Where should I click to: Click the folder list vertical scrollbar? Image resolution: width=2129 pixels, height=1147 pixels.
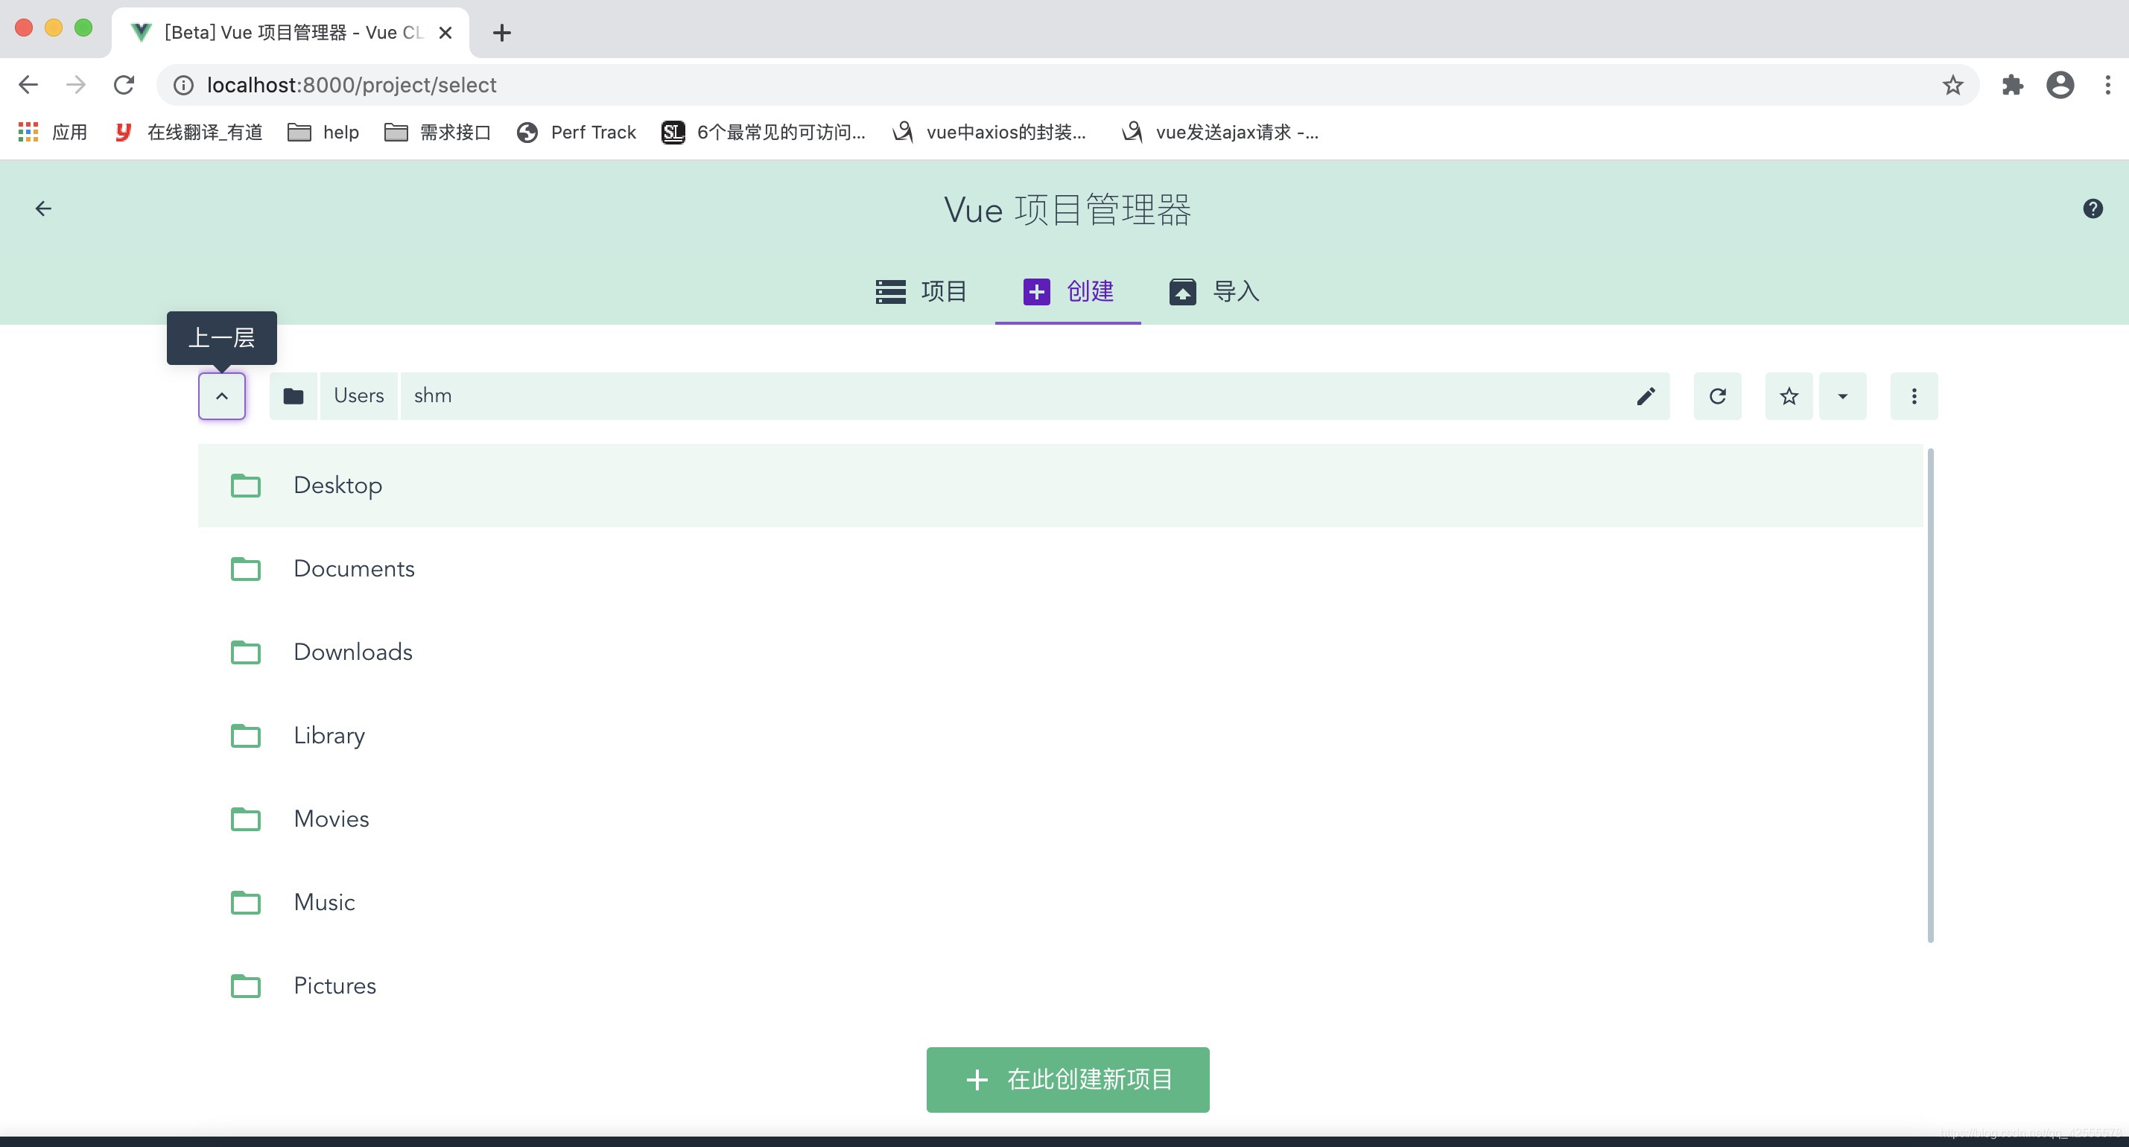click(1930, 694)
